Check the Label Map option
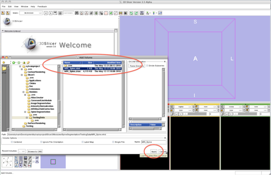 click(83, 142)
